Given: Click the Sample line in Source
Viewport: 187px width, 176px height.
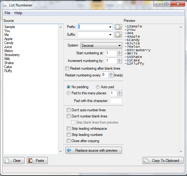Looking at the screenshot, I should (10, 27).
